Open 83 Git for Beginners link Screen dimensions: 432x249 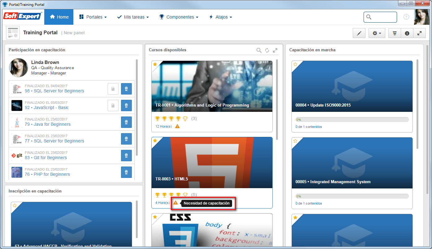click(46, 158)
